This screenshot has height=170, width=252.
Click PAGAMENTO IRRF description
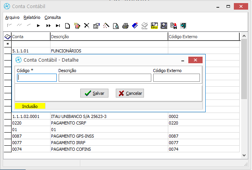[109, 143]
